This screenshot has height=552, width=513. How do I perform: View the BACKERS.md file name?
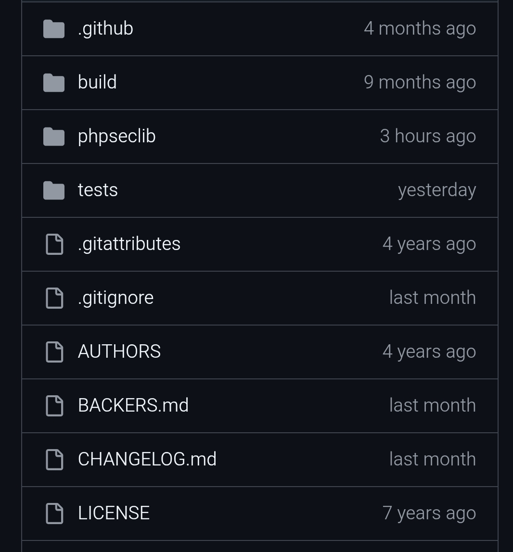(133, 406)
